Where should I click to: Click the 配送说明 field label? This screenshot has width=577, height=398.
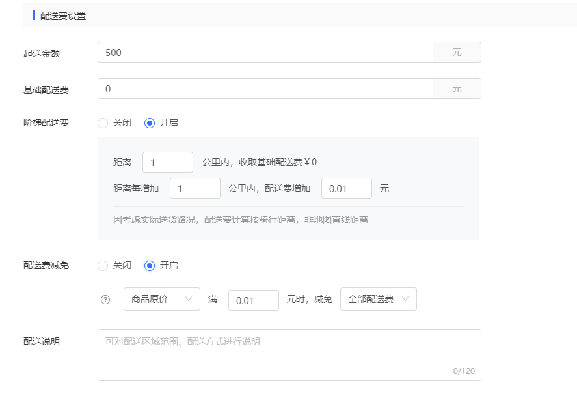[42, 341]
